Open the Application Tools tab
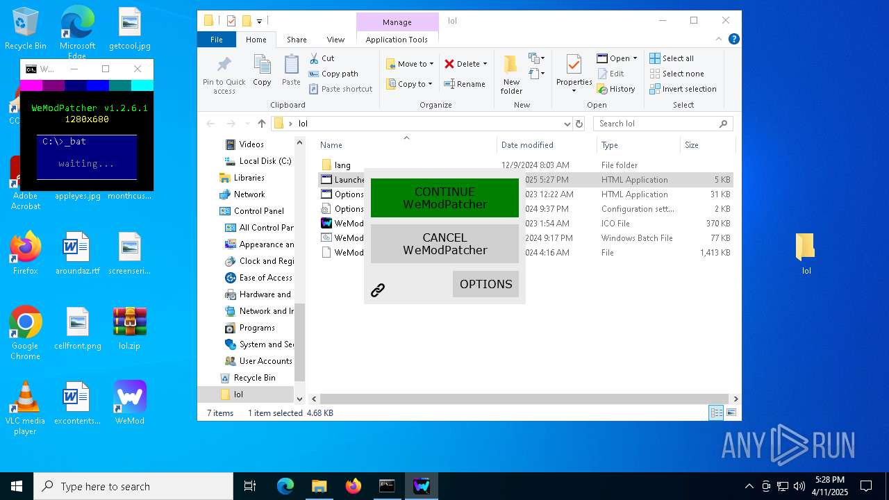889x500 pixels. pyautogui.click(x=397, y=40)
